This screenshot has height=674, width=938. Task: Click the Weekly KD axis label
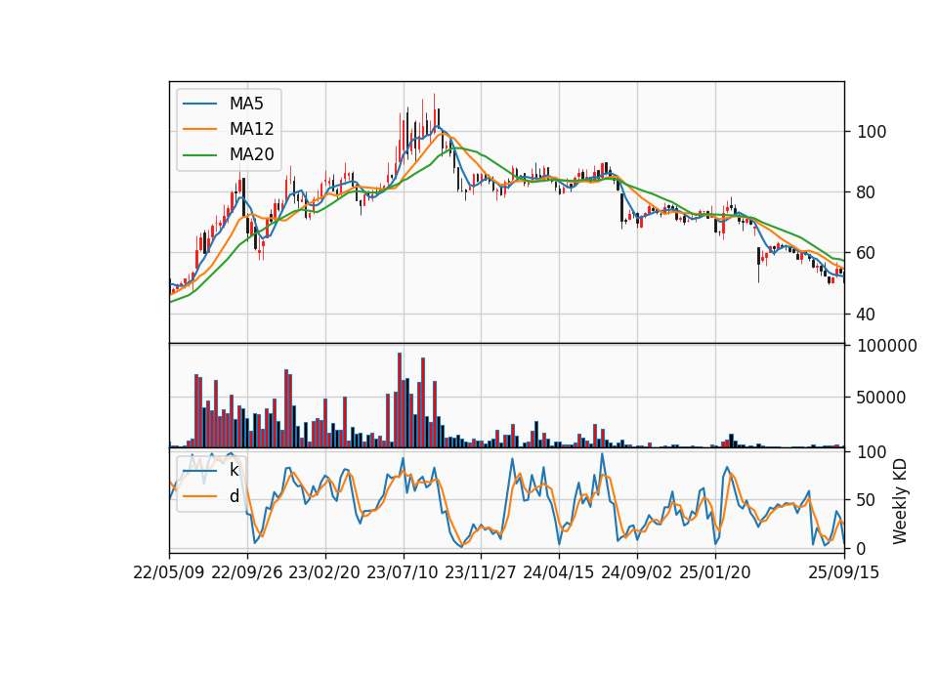click(899, 502)
